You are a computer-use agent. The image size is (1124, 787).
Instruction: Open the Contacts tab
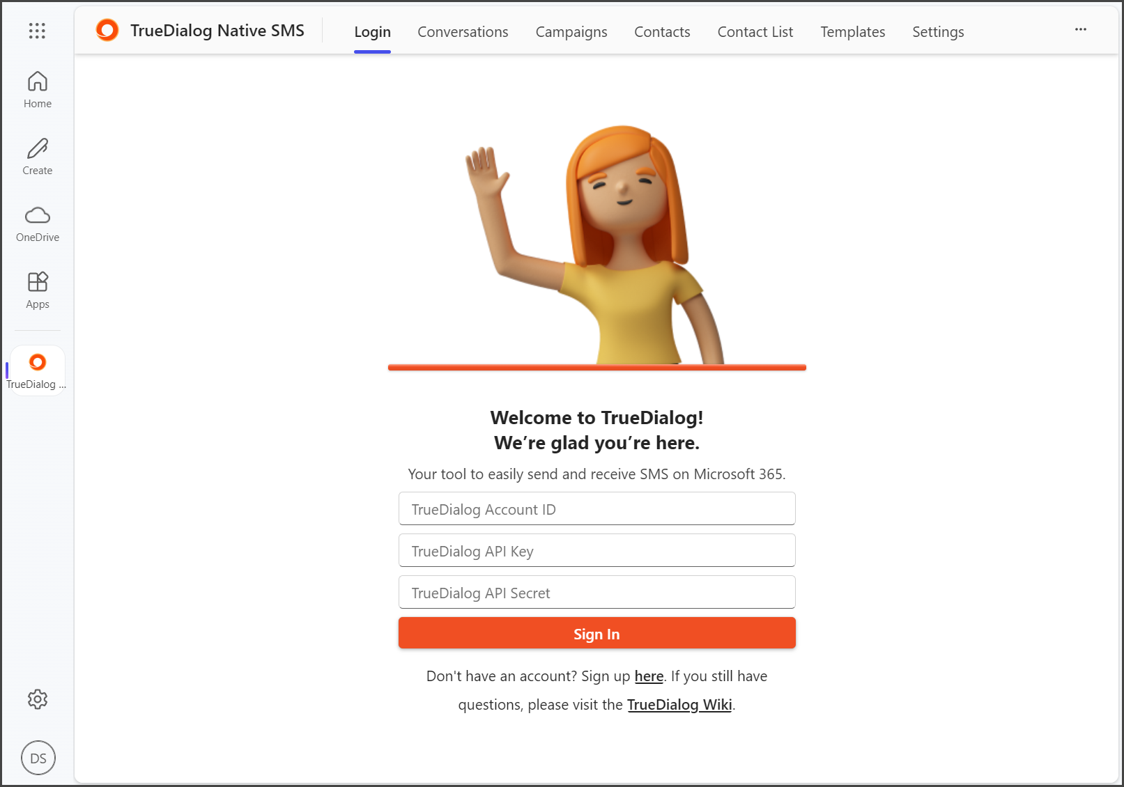[662, 32]
